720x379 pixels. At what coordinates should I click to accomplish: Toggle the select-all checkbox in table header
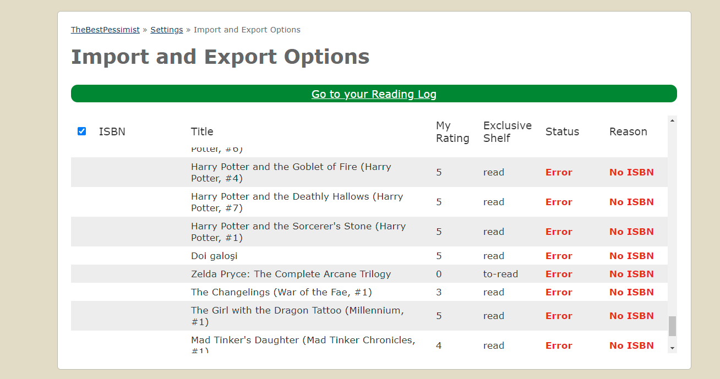81,131
